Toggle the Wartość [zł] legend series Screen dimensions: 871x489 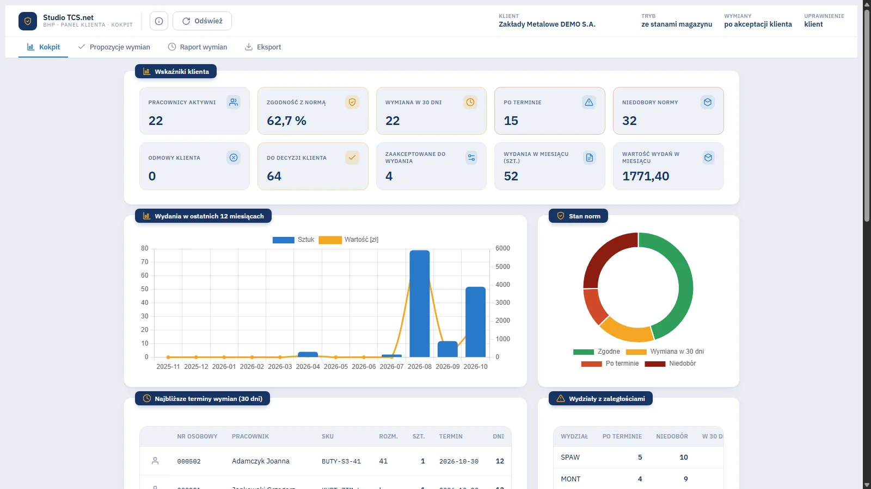point(348,240)
